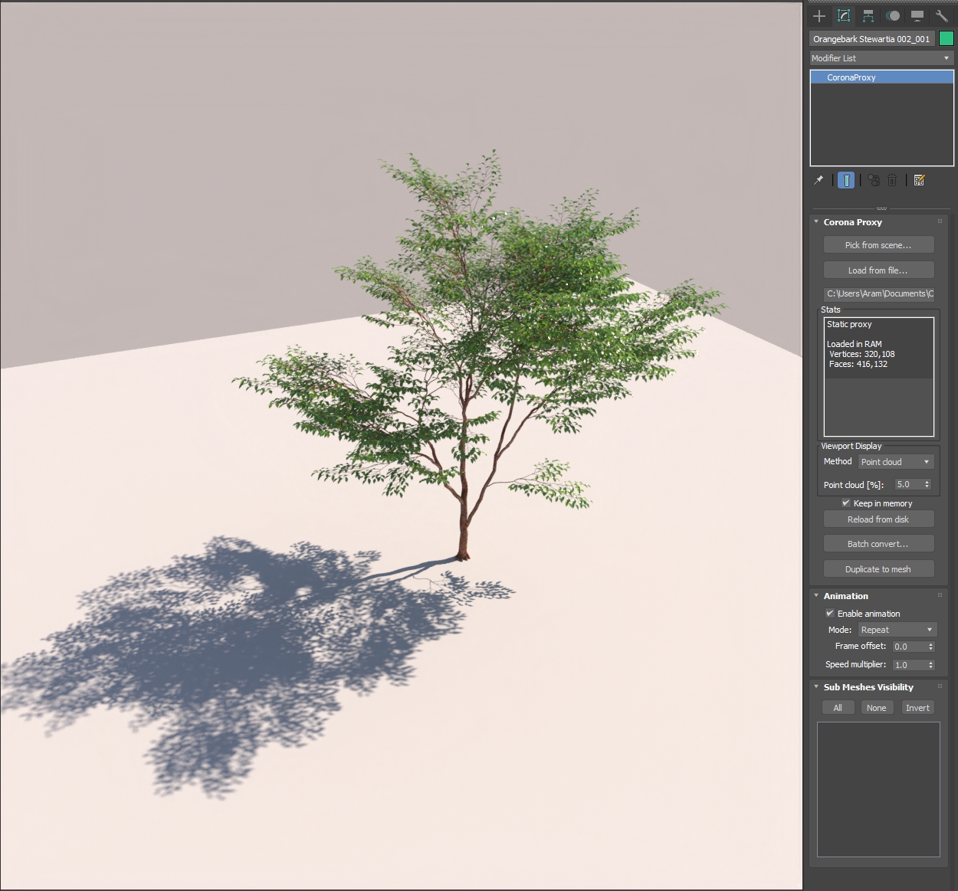
Task: Click the Load from file button
Action: point(878,270)
